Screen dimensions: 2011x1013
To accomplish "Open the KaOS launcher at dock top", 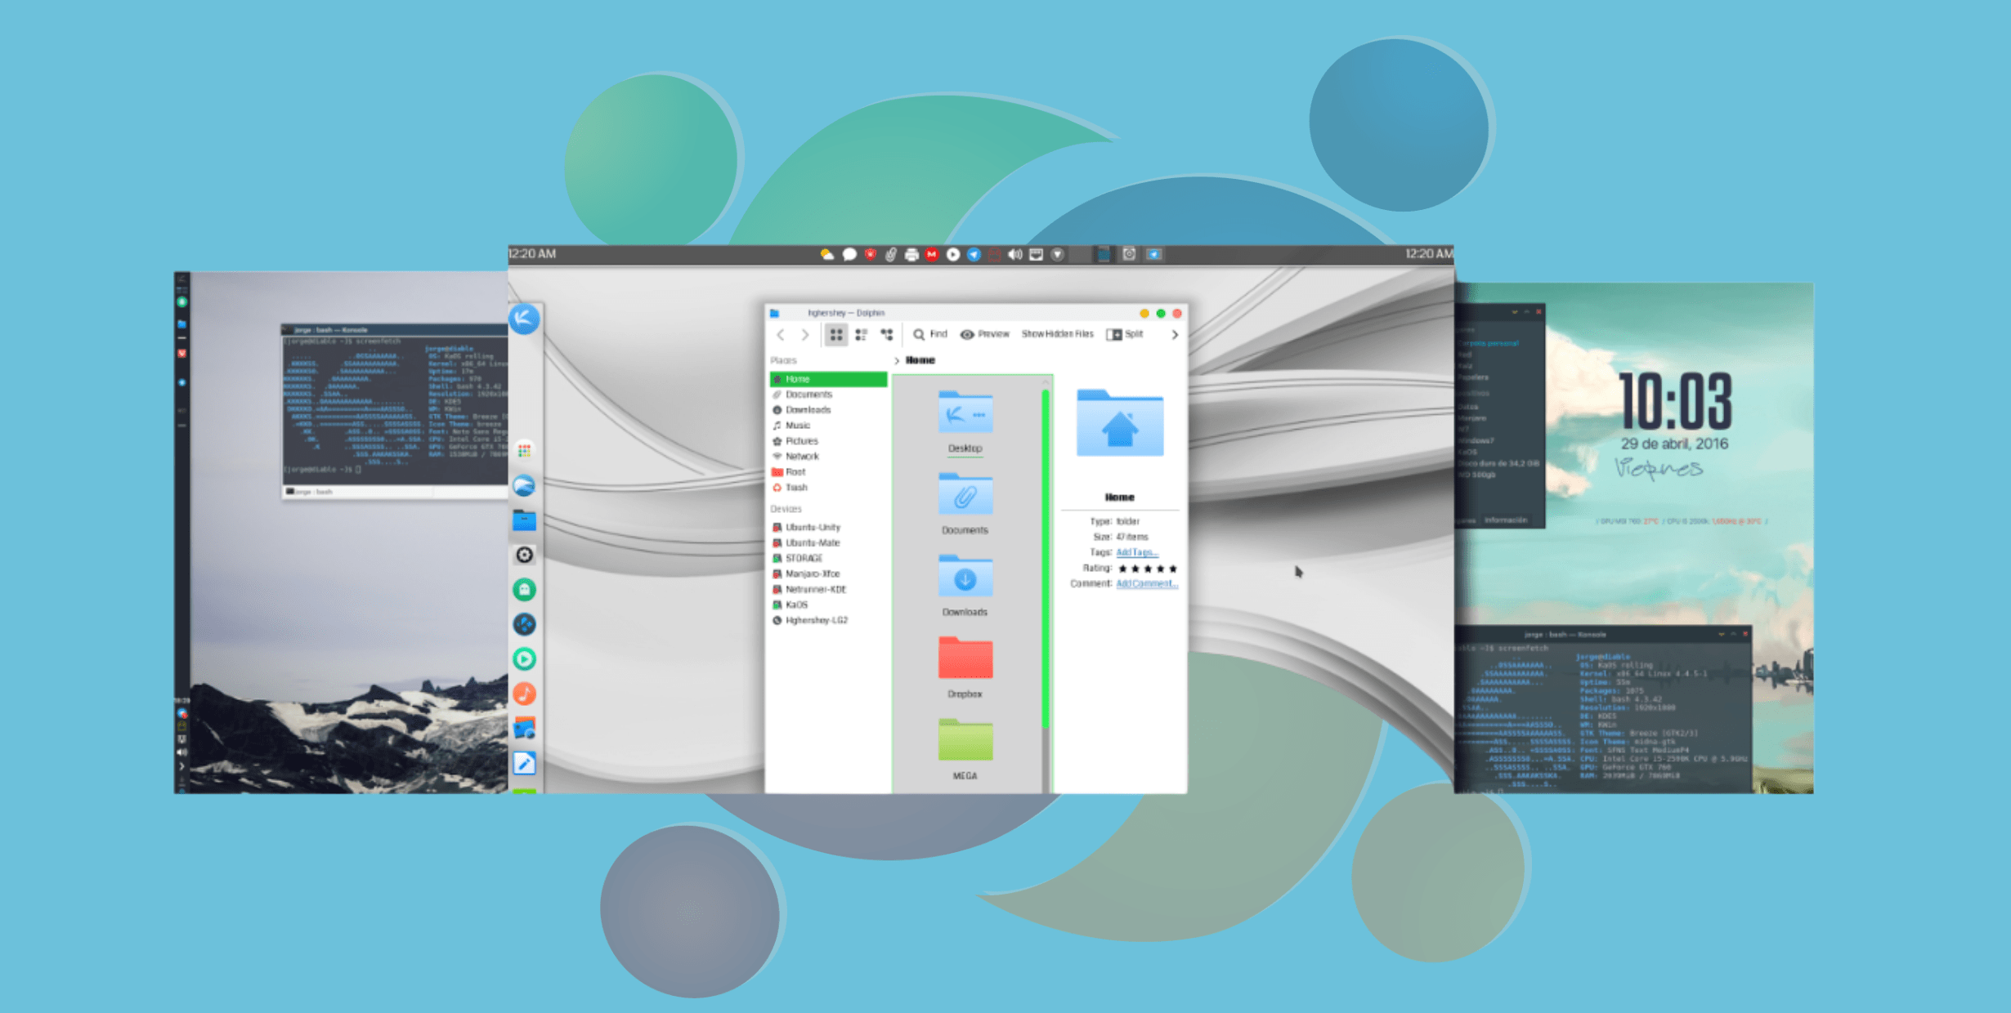I will coord(524,319).
